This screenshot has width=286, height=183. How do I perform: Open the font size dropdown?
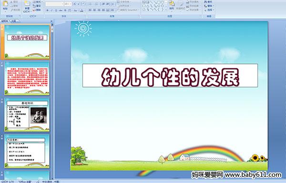[x=68, y=4]
